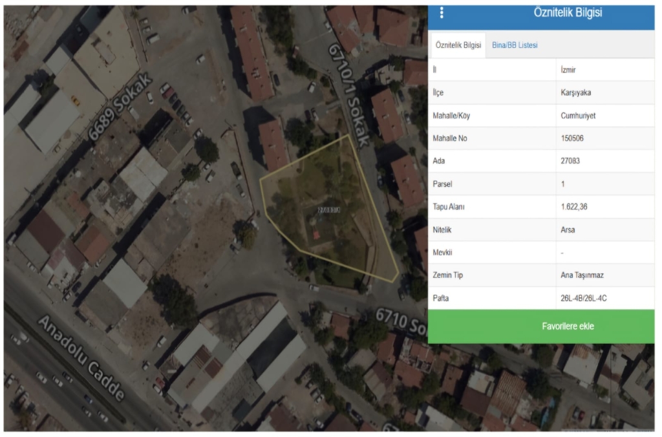Click the Parsel row label
This screenshot has height=437, width=662.
443,185
